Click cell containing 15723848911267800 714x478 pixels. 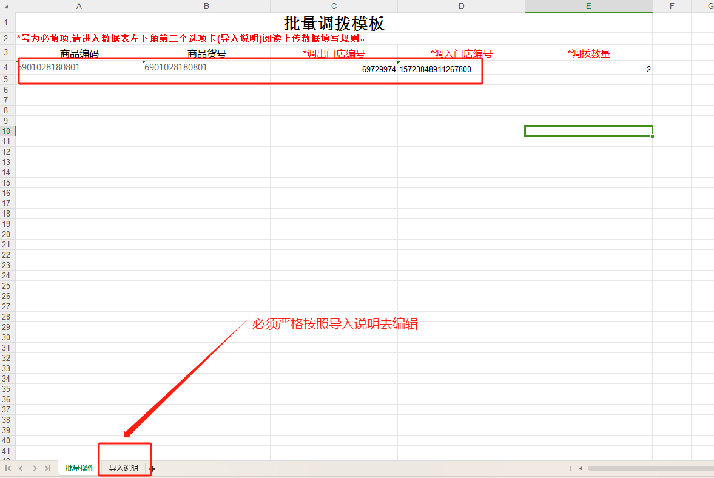(461, 69)
